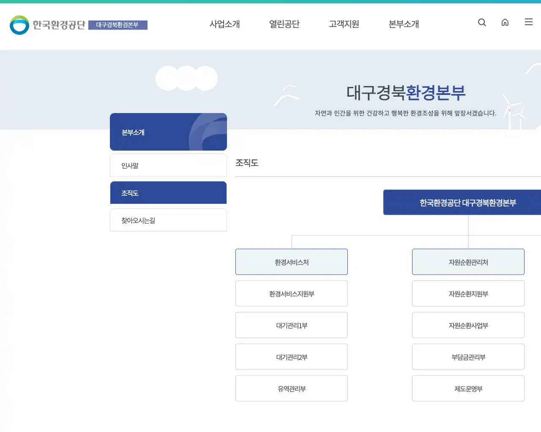Select the 자원순환관리처 box in the org chart
The width and height of the screenshot is (541, 432).
468,262
